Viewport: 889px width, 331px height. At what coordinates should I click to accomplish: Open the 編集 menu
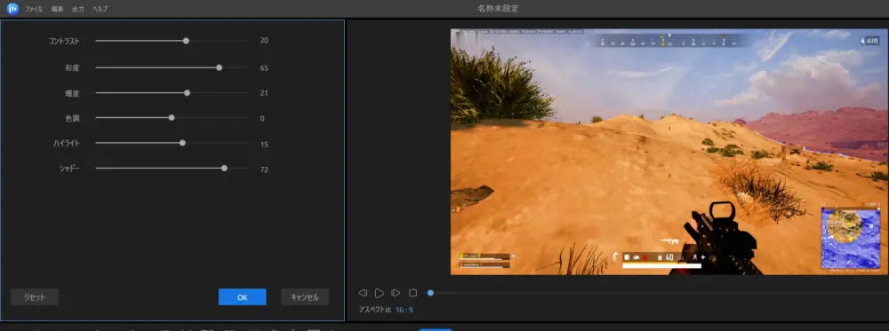tap(57, 9)
